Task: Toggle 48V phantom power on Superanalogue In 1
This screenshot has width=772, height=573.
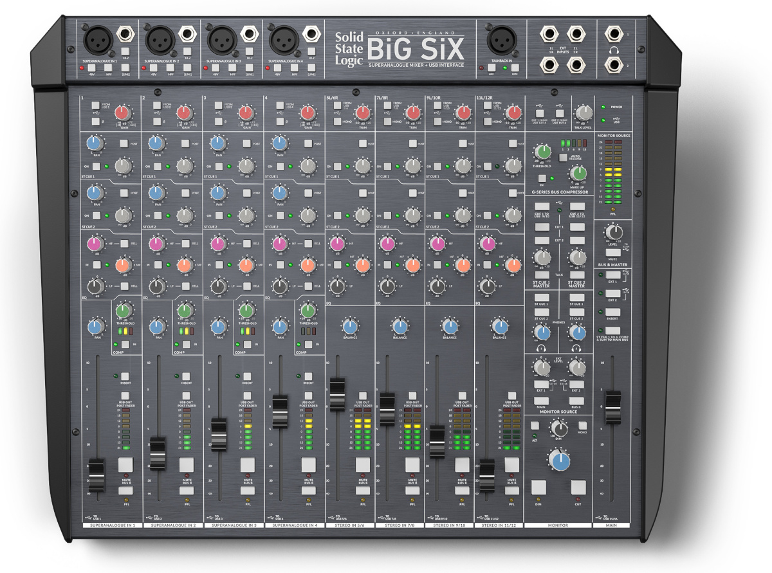Action: [91, 68]
